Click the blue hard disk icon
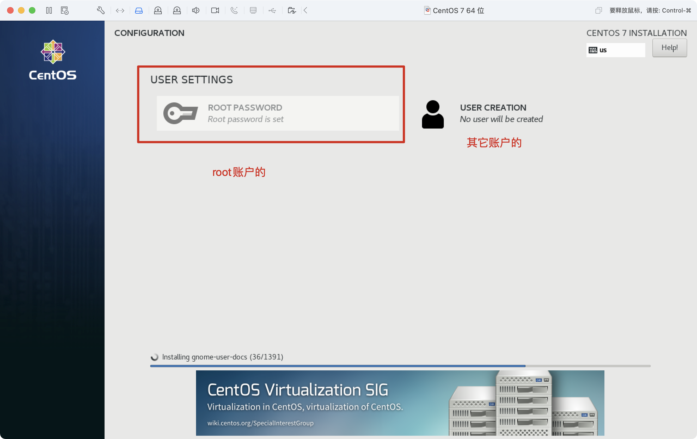 (139, 11)
